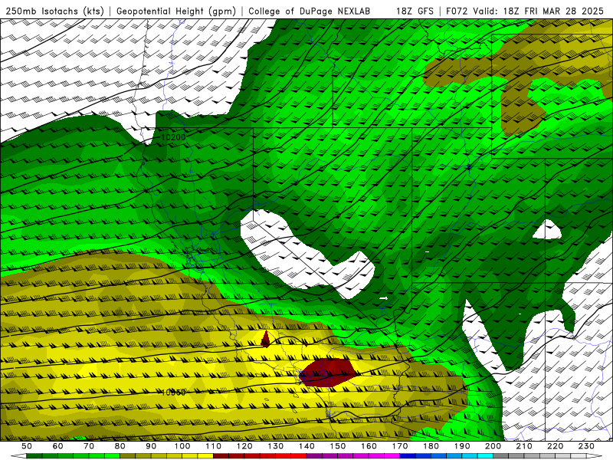This screenshot has height=460, width=613.
Task: Click the colorbar tick label 120
Action: tap(244, 446)
